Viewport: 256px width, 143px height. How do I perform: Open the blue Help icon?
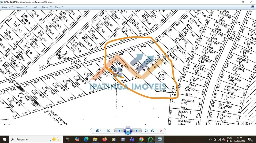253,7
